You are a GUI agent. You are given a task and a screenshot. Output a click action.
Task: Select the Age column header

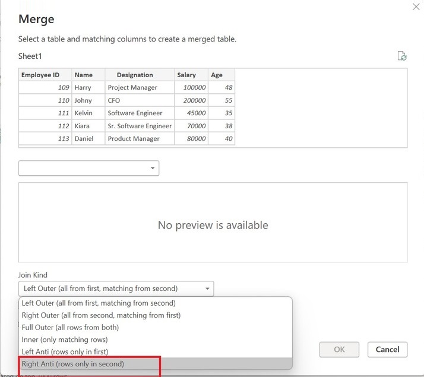point(217,75)
